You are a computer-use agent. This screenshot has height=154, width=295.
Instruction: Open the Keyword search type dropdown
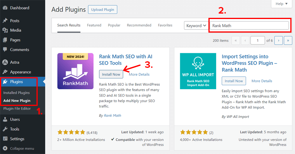[196, 26]
